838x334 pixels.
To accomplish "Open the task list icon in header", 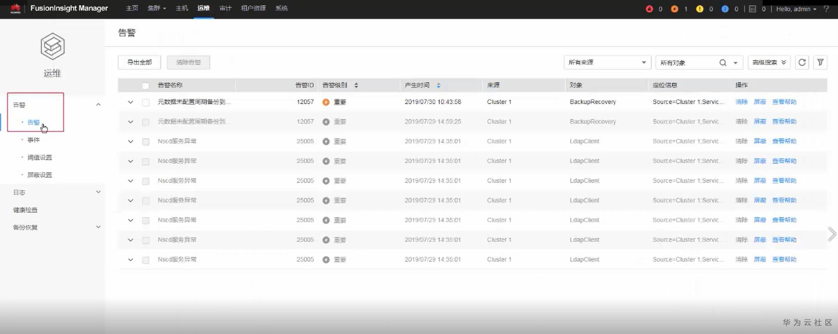I will tap(753, 9).
